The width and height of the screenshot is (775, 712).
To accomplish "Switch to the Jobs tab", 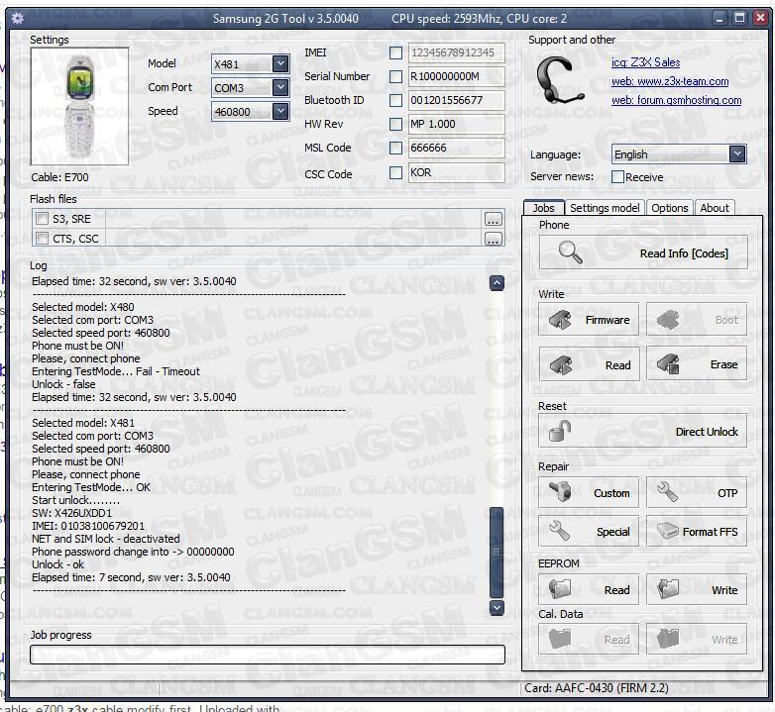I will click(x=544, y=208).
